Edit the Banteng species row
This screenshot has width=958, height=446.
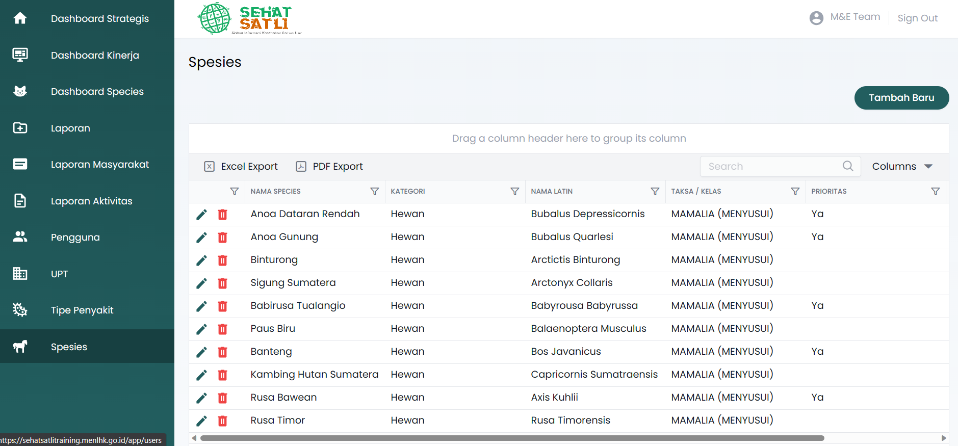tap(202, 352)
